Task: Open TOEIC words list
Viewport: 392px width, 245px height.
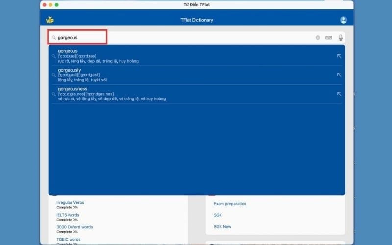Action: coord(69,239)
